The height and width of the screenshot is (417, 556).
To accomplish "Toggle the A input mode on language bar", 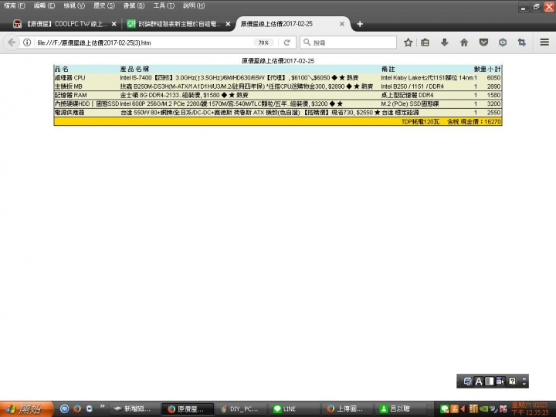I will (478, 381).
